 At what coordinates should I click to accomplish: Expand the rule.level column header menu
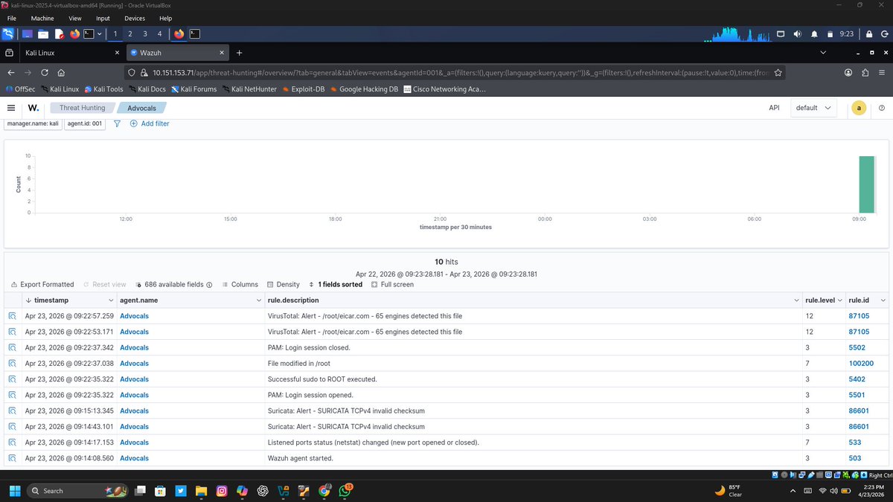pos(840,300)
